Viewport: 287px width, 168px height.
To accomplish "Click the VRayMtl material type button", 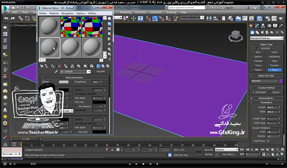I will click(x=100, y=72).
